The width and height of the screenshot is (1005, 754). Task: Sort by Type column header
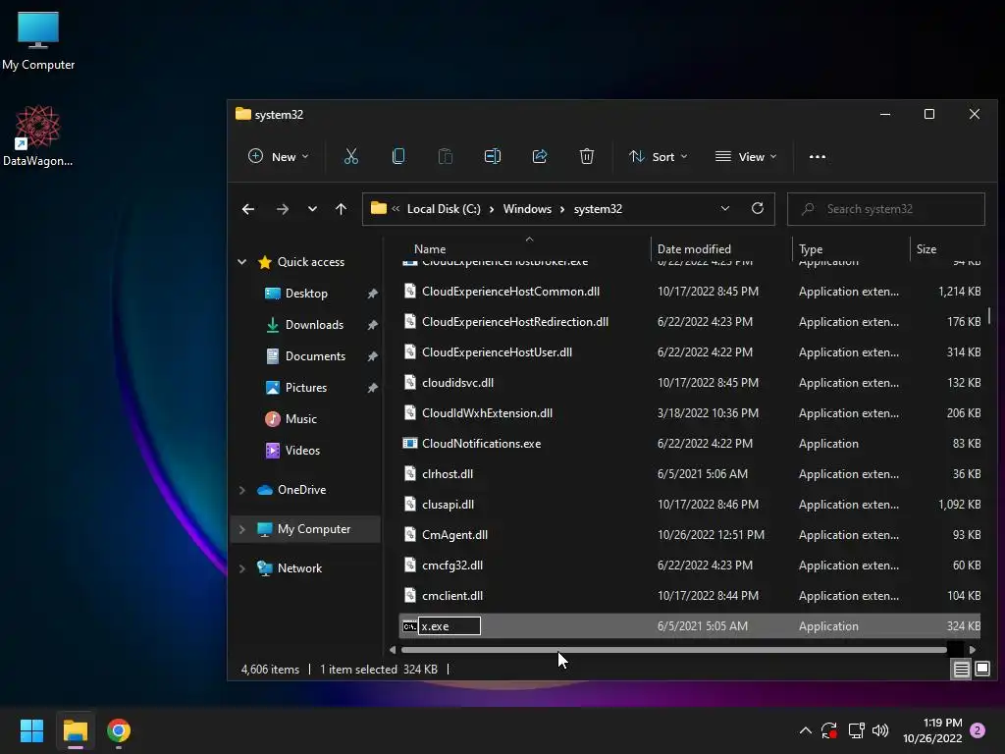tap(811, 248)
